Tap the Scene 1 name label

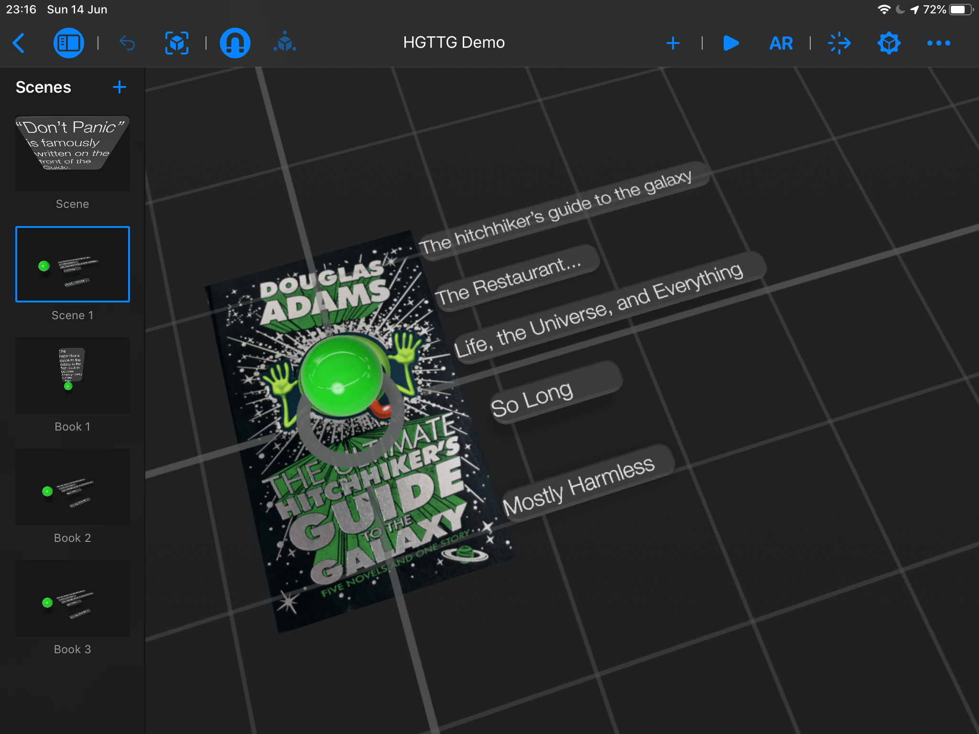click(x=73, y=315)
